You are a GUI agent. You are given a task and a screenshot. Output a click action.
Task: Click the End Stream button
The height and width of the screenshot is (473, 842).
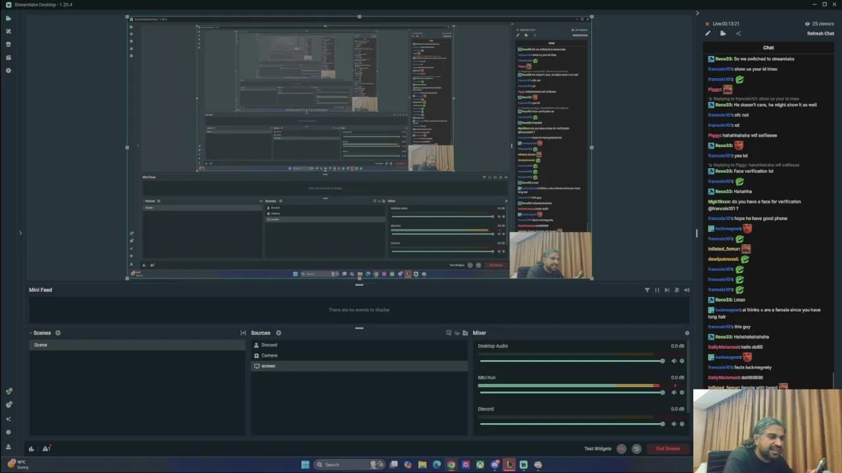668,449
